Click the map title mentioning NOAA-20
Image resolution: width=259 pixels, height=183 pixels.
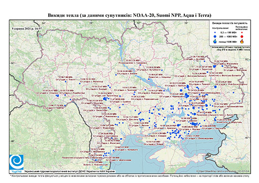point(129,15)
